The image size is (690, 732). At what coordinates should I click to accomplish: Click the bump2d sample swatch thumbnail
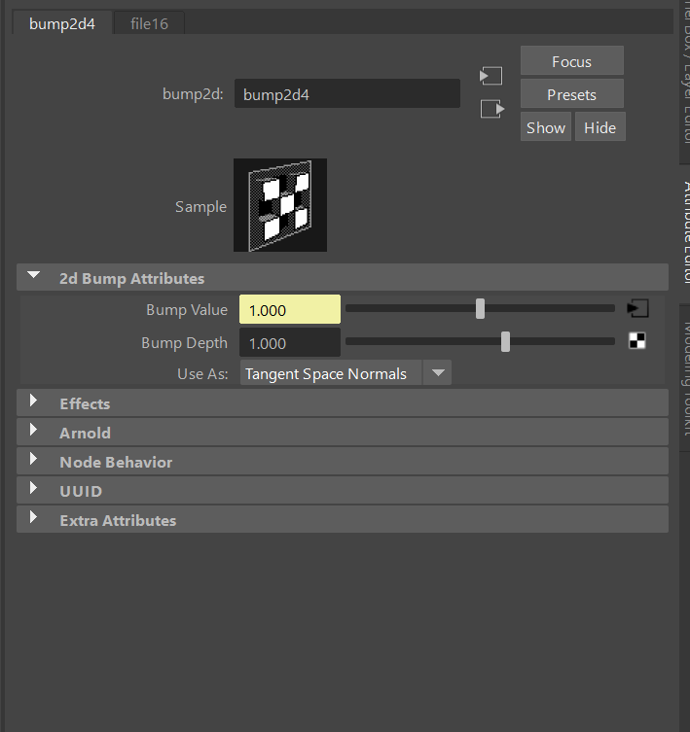280,205
